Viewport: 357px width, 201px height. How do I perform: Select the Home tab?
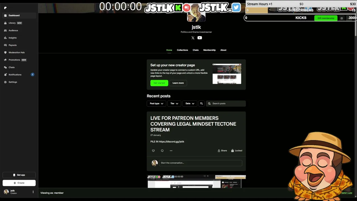169,50
